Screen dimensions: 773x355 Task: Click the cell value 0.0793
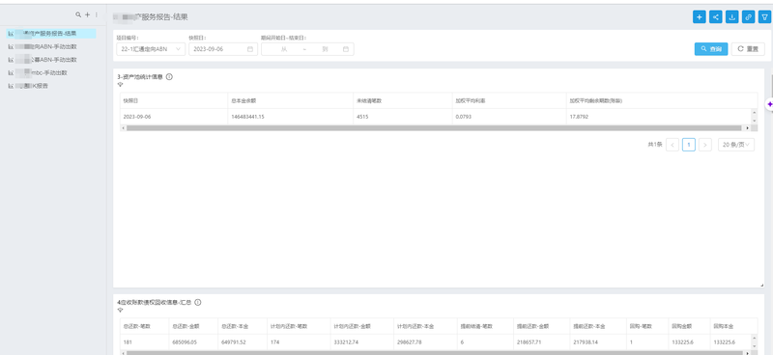click(464, 117)
